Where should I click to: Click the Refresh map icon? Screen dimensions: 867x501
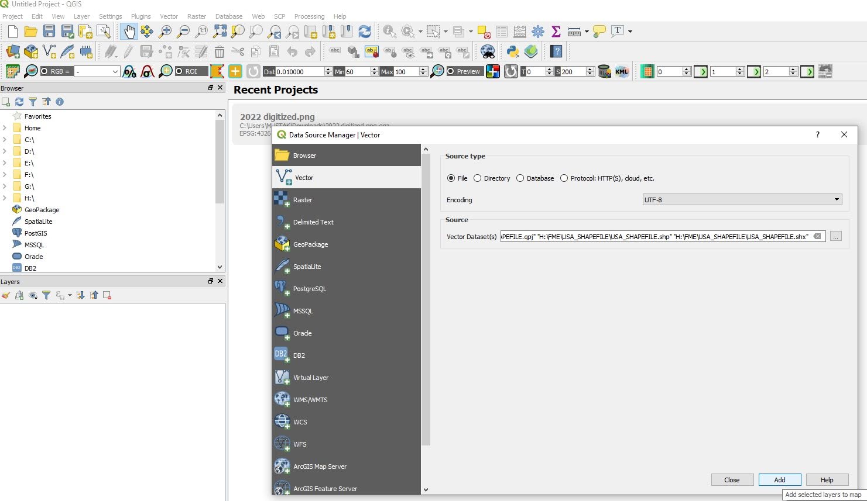point(365,32)
